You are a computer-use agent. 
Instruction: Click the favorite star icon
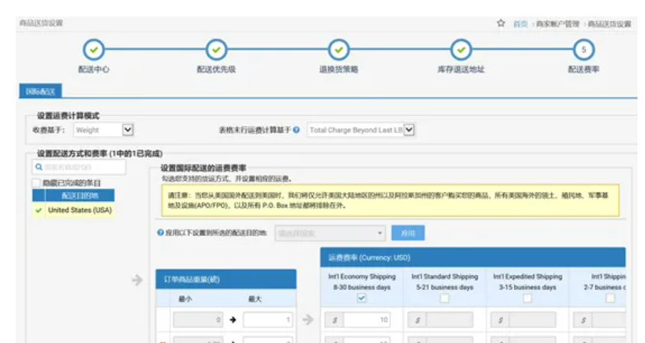click(501, 23)
